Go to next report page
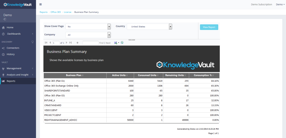 tap(66, 43)
